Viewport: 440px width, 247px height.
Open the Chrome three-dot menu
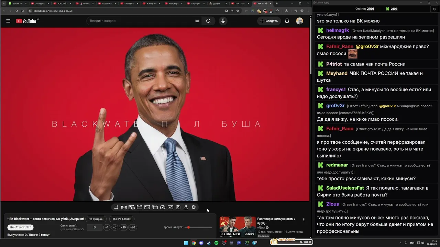(308, 11)
